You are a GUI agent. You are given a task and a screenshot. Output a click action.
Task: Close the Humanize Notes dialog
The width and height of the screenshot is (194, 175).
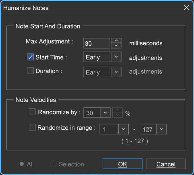186,8
